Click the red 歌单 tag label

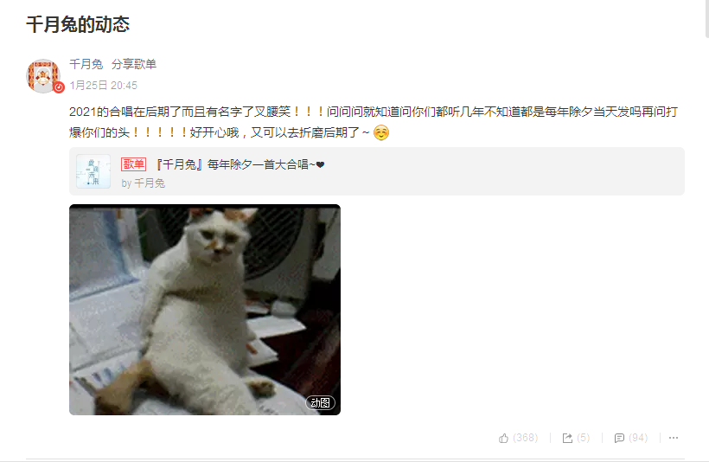coord(133,164)
